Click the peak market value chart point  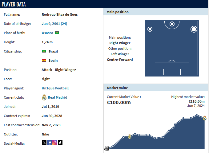coord(197,115)
